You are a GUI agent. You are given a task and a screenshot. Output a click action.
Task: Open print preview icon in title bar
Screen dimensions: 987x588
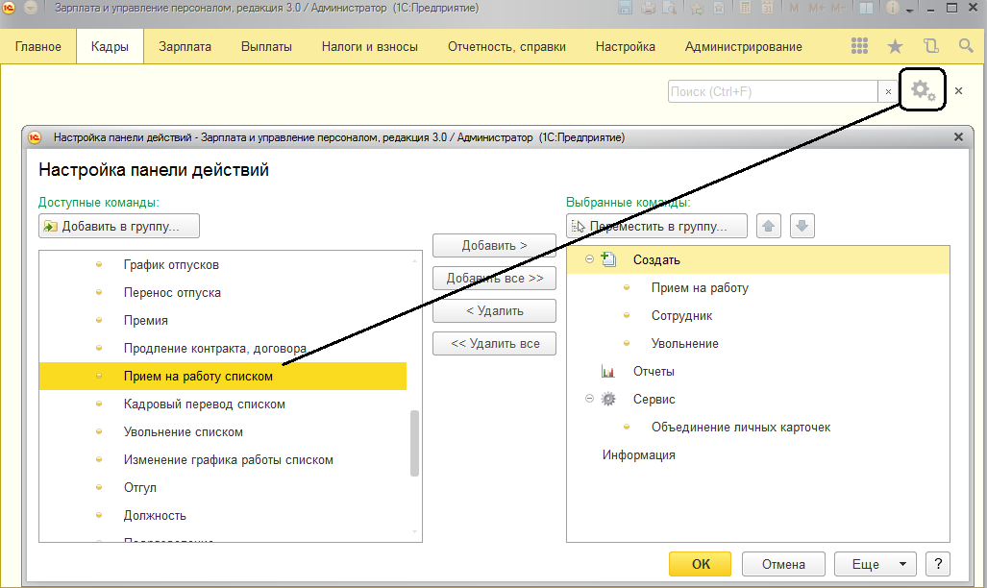click(x=670, y=9)
